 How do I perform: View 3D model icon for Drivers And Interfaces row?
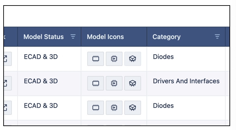click(x=133, y=83)
